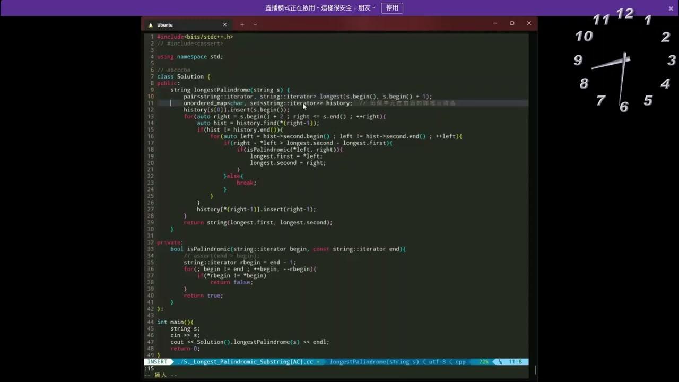Dismiss the purple sharing banner with its X
The image size is (679, 382).
tap(671, 8)
